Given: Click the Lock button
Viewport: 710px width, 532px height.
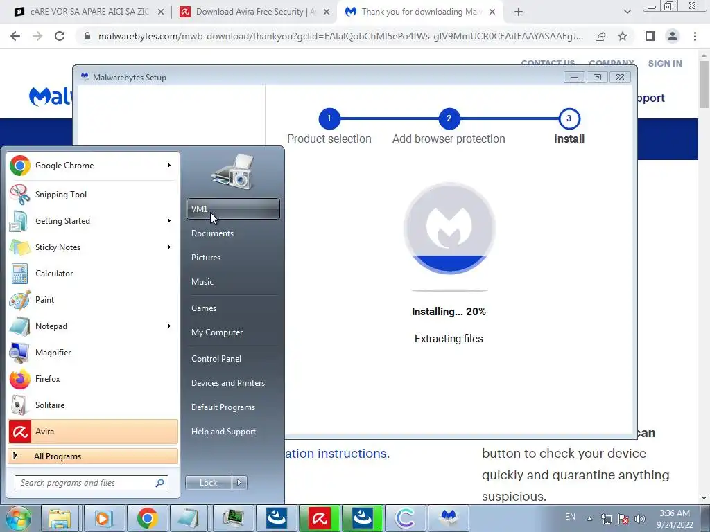Looking at the screenshot, I should coord(209,483).
